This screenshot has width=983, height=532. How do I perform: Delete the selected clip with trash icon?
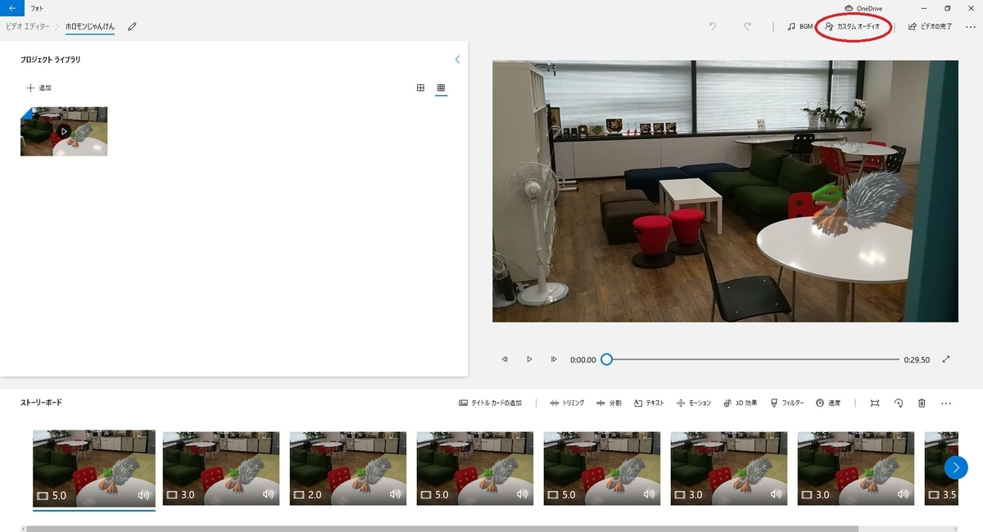[922, 403]
